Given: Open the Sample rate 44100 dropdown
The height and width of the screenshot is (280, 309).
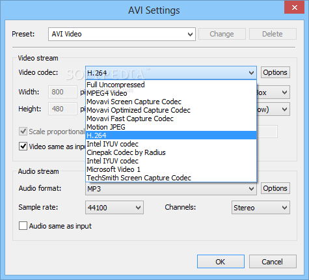Looking at the screenshot, I should (114, 208).
